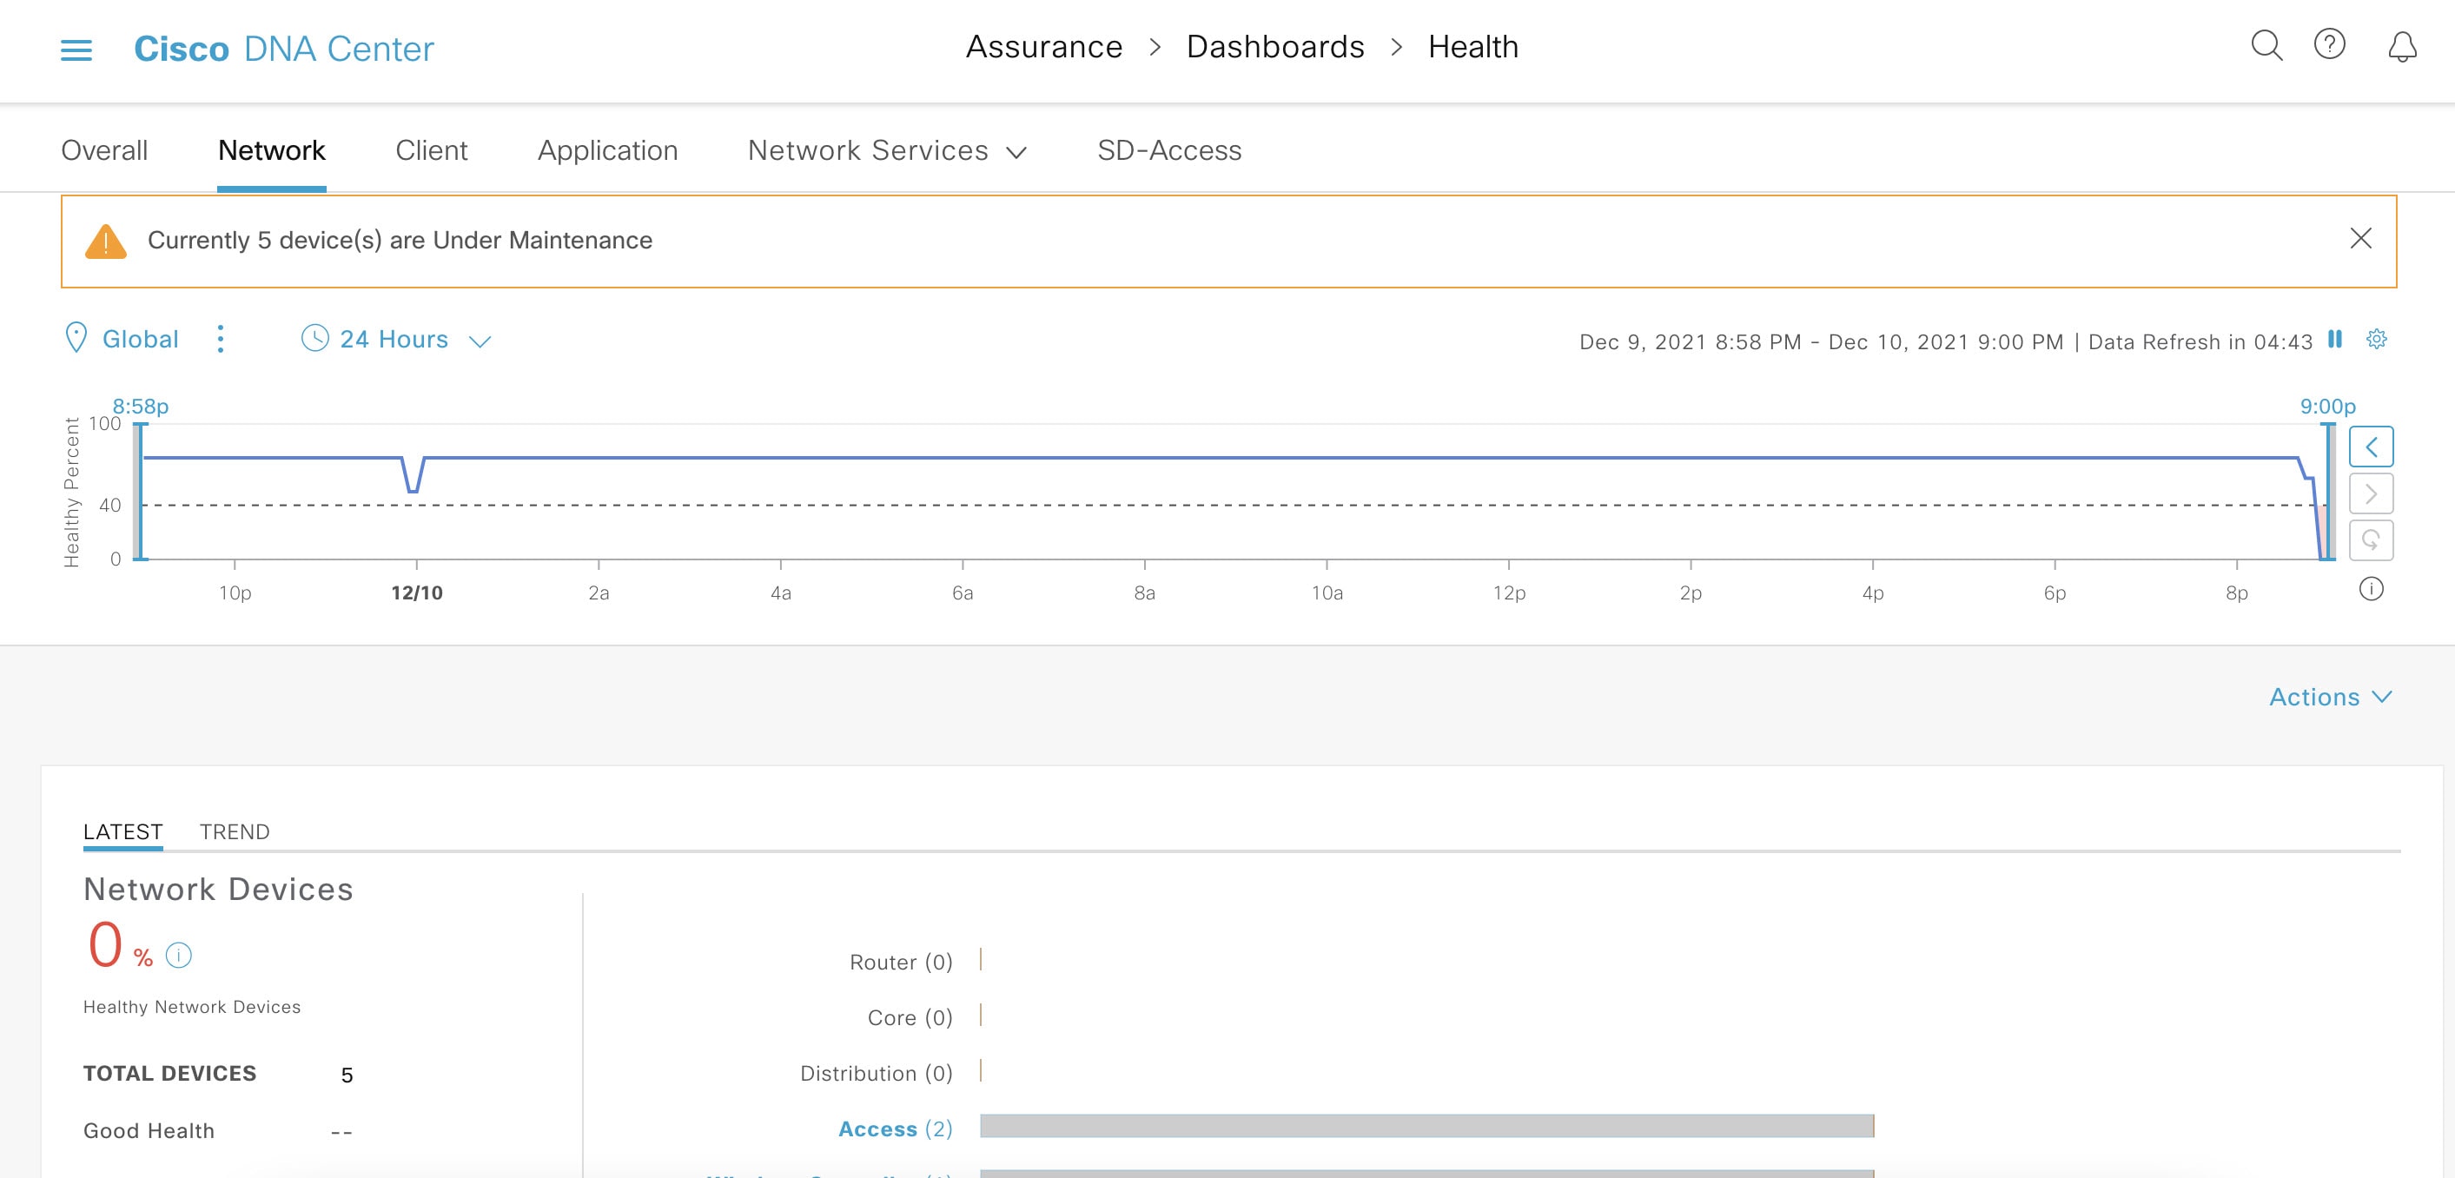Dismiss the Under Maintenance banner
2455x1178 pixels.
point(2359,238)
